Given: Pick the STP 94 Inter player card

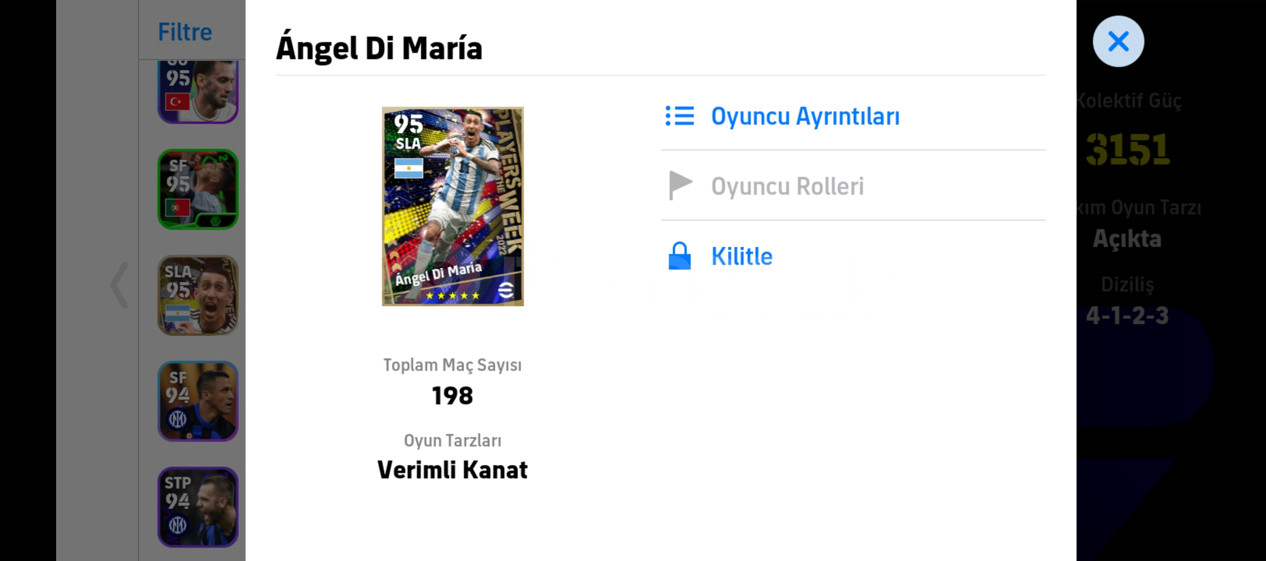Looking at the screenshot, I should pyautogui.click(x=198, y=507).
